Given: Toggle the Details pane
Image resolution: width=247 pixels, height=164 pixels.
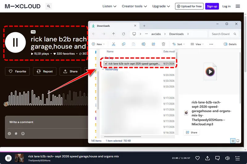Looking at the screenshot, I should click(x=230, y=44).
